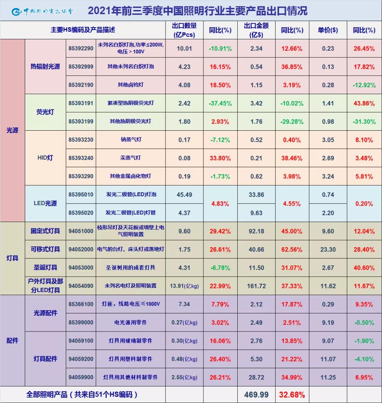Select the 出口数量 (亿Pcs) column header
The image size is (382, 403).
(184, 30)
